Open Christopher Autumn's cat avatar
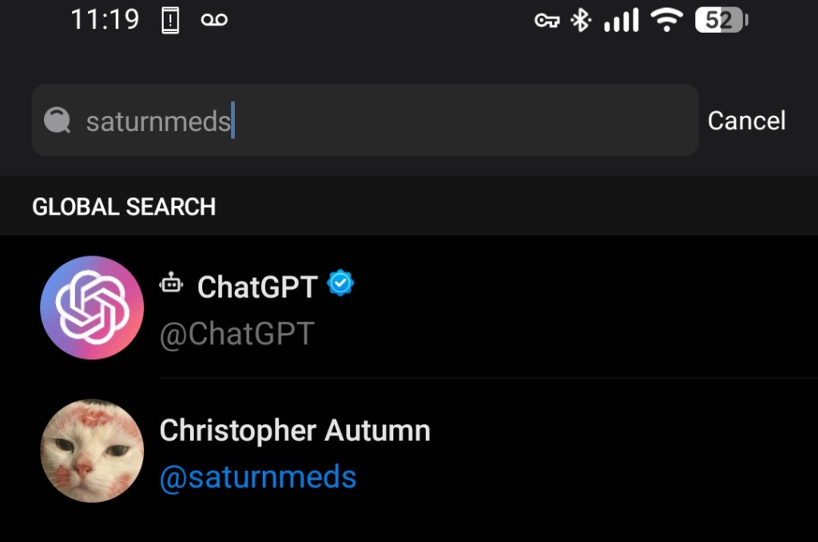The height and width of the screenshot is (542, 818). click(x=92, y=451)
